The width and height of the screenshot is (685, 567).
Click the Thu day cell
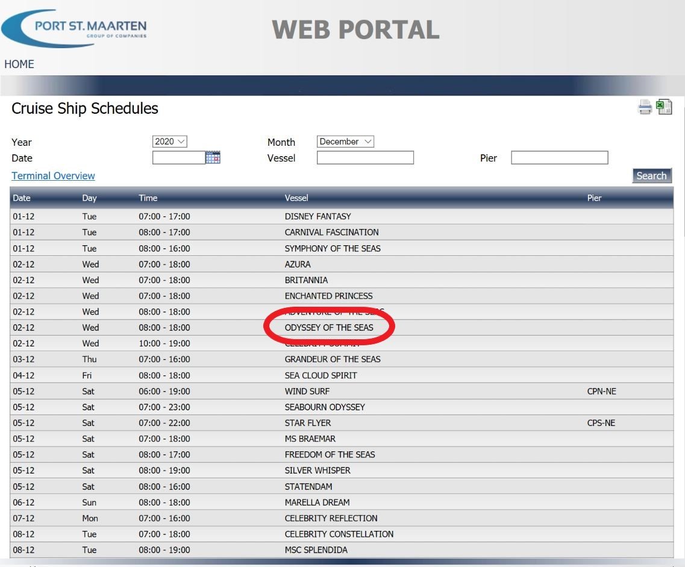click(x=89, y=359)
